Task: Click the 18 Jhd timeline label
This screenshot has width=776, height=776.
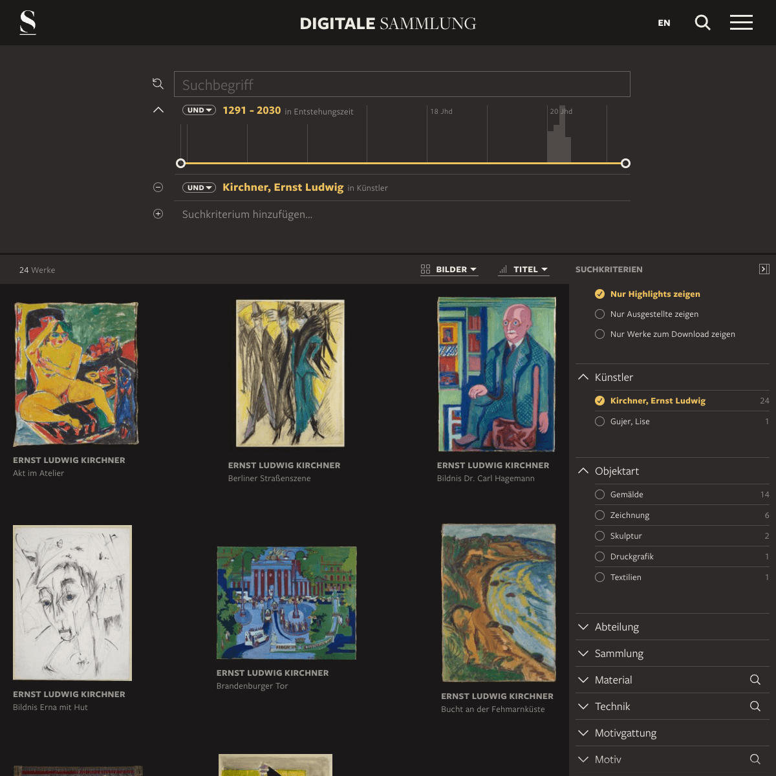Action: tap(442, 111)
